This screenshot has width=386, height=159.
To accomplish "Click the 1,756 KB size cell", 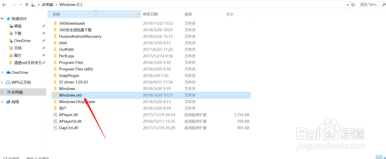I will point(241,115).
